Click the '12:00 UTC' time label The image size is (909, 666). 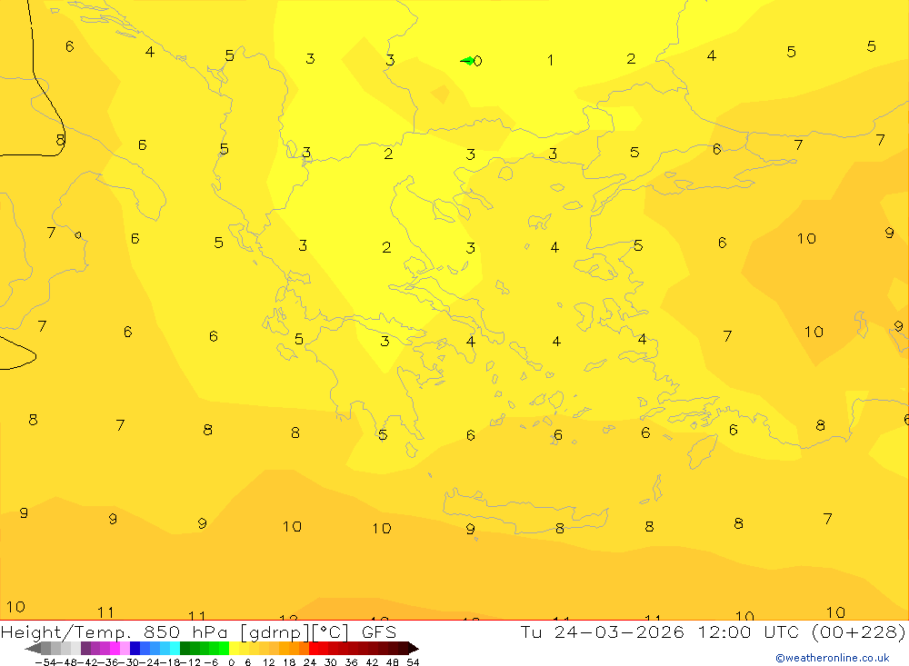748,631
